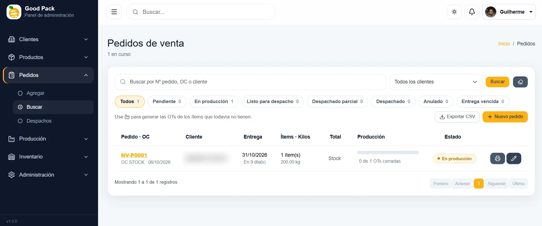Expand the Productos menu chevron
The height and width of the screenshot is (226, 542).
(x=86, y=57)
